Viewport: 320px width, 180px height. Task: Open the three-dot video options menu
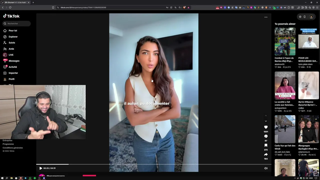pyautogui.click(x=266, y=17)
